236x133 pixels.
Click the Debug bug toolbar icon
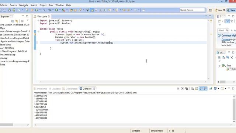(x=49, y=10)
